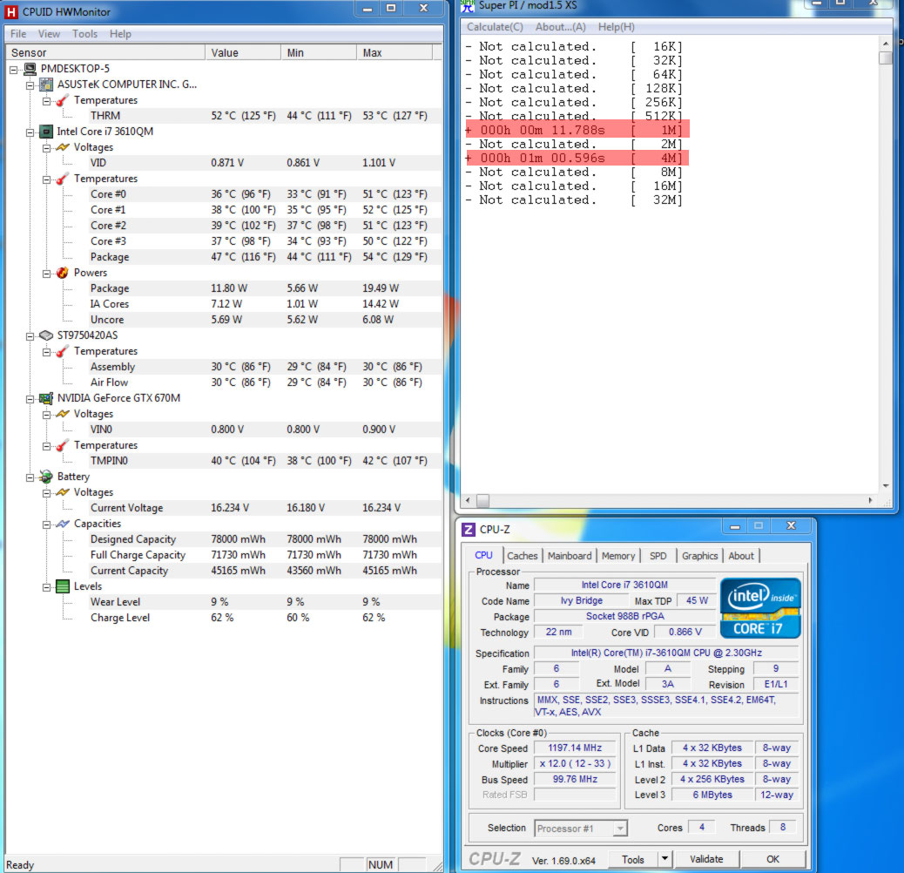Viewport: 904px width, 873px height.
Task: Click the ST9750420AS hard drive icon
Action: pyautogui.click(x=46, y=335)
